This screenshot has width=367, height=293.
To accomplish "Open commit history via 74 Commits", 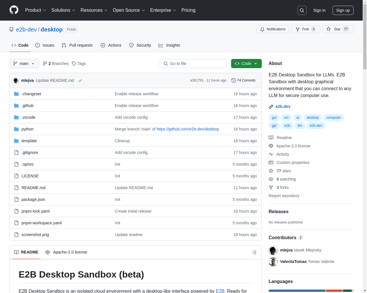I will [243, 80].
